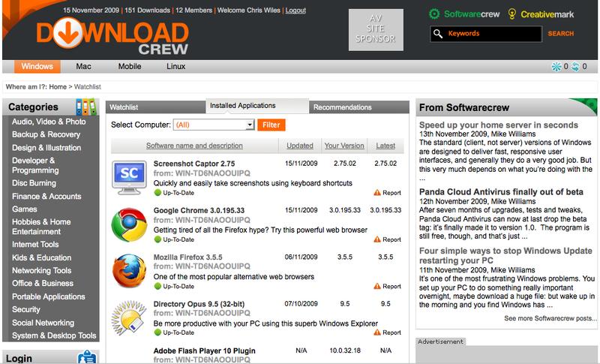Open Social Networking category
This screenshot has height=364, width=600.
point(43,323)
